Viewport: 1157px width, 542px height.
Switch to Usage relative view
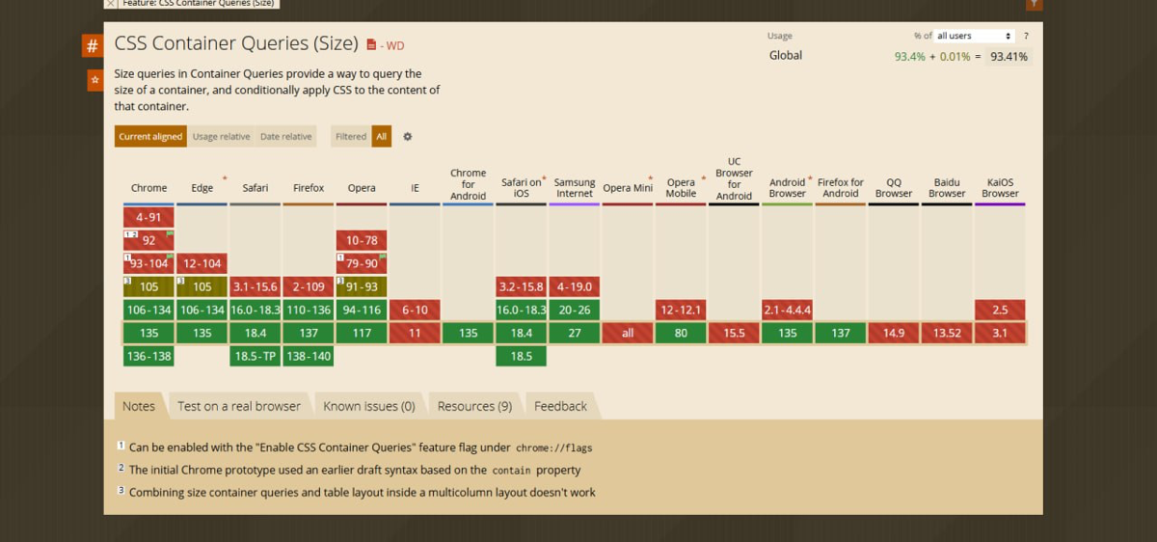point(221,137)
